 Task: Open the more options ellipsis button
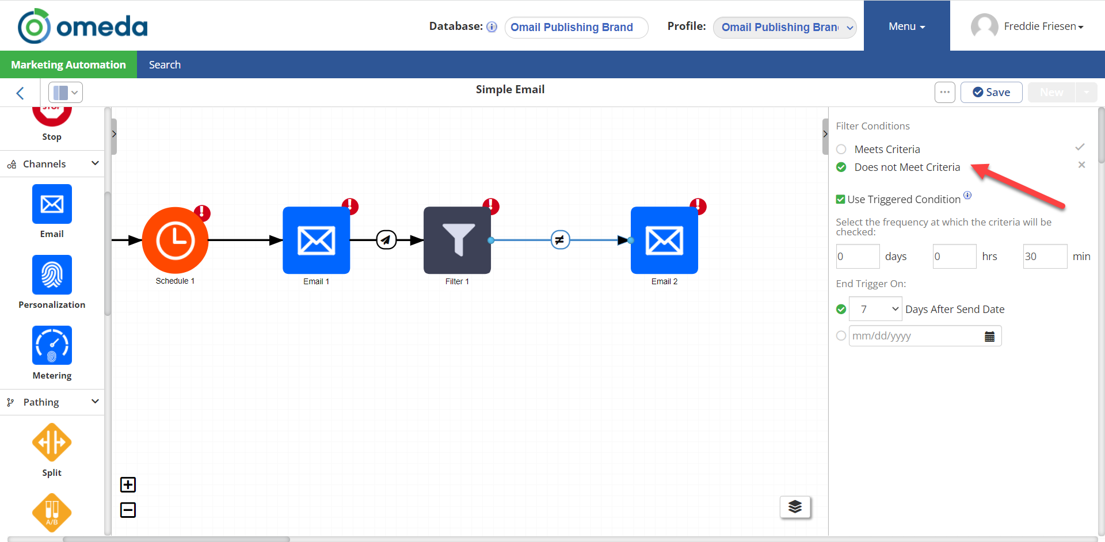coord(944,92)
